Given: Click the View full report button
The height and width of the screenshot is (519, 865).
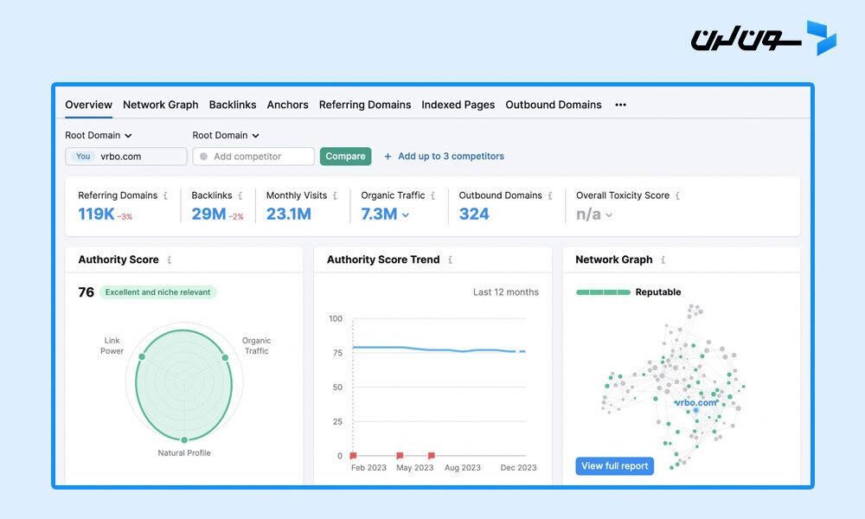Looking at the screenshot, I should coord(614,466).
